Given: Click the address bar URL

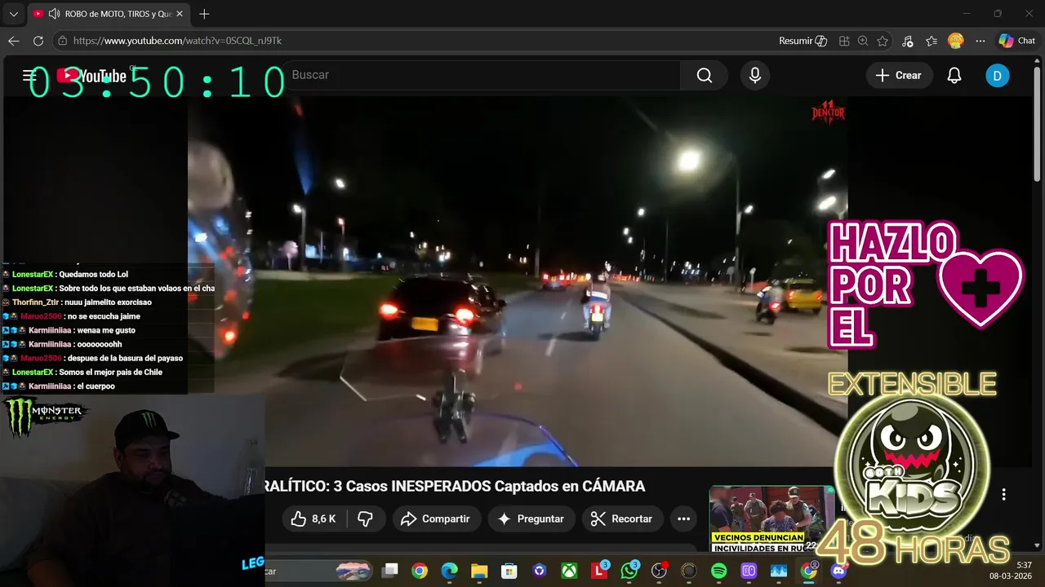Looking at the screenshot, I should [x=177, y=41].
